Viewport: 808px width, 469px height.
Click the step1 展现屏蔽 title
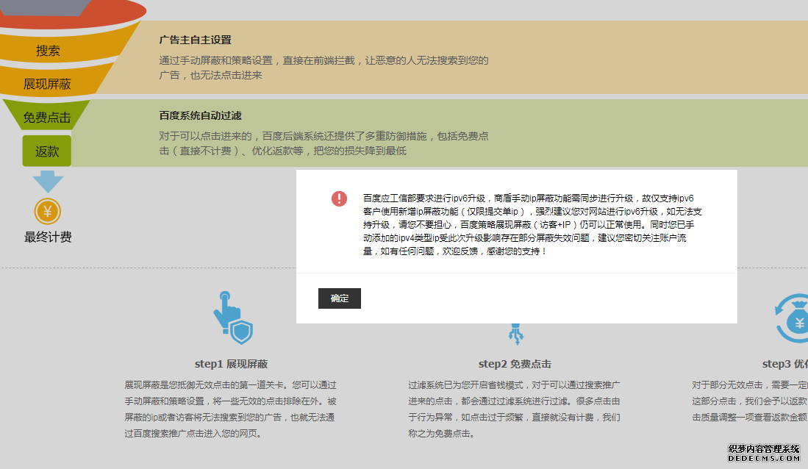tap(231, 364)
